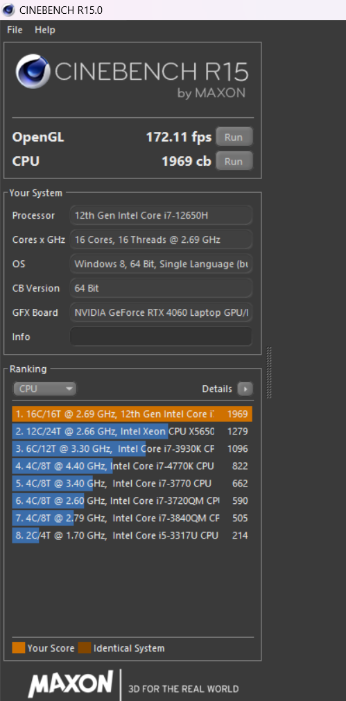Screen dimensions: 346x701
Task: Click the Your Score orange swatch
Action: (x=18, y=648)
